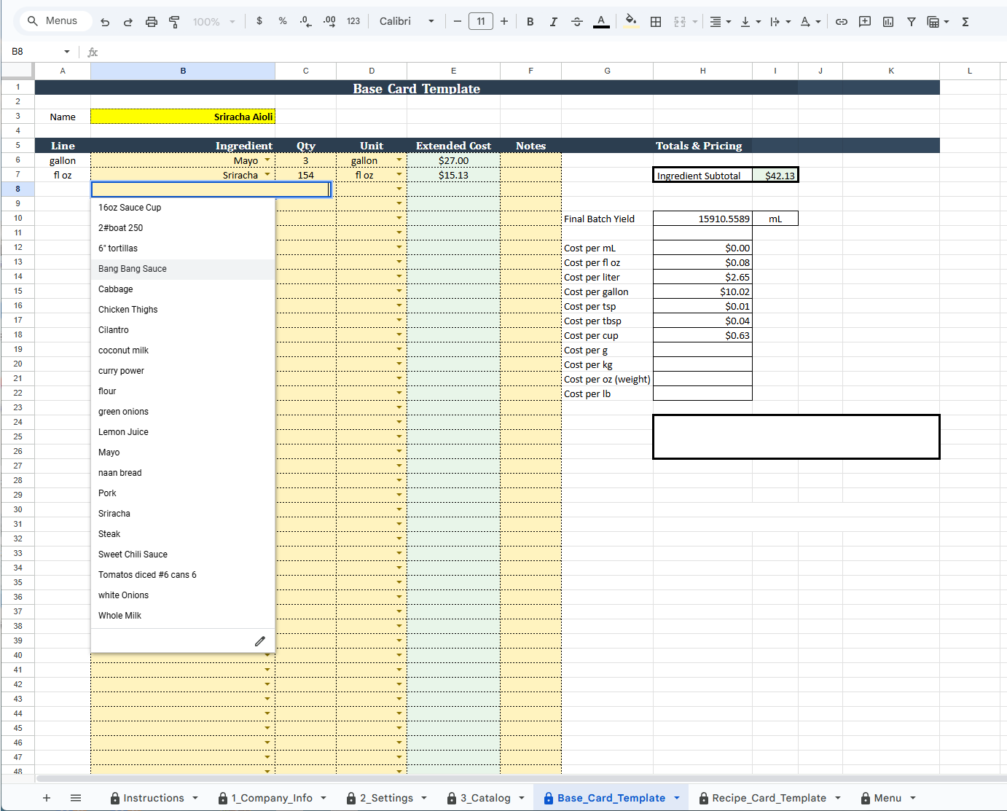
Task: Expand the unit dropdown for gallon row
Action: [x=399, y=160]
